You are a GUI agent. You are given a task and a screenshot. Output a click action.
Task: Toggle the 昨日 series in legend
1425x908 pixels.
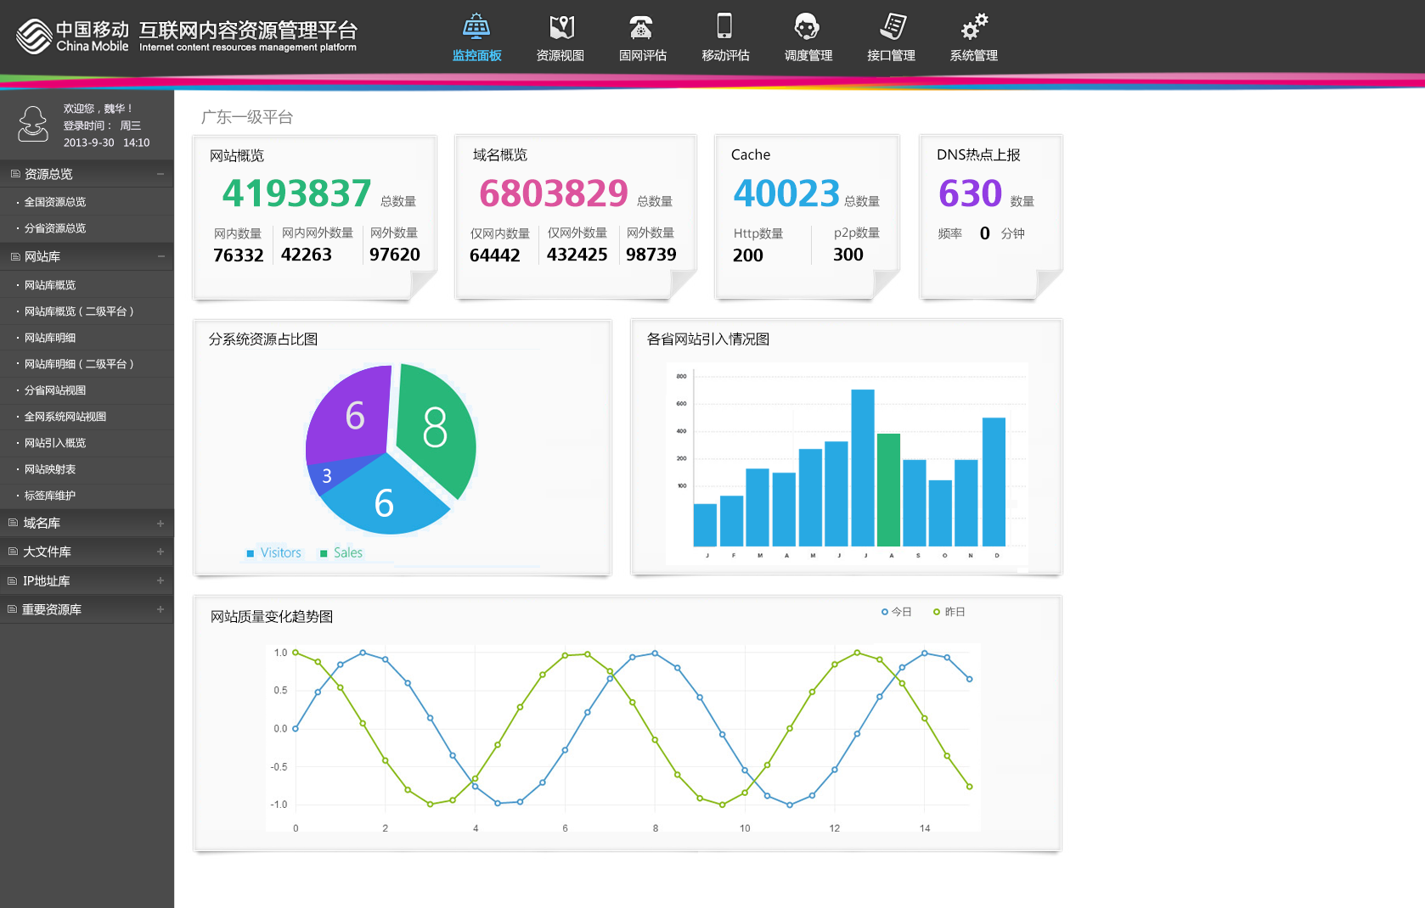[949, 612]
